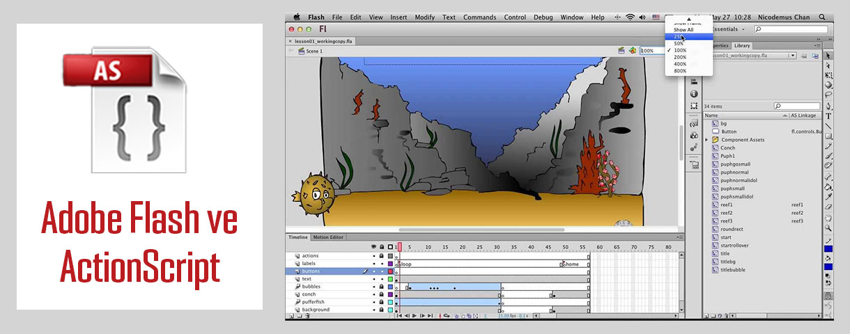Select Show All in the zoom menu
Image resolution: width=850 pixels, height=334 pixels.
click(x=683, y=30)
